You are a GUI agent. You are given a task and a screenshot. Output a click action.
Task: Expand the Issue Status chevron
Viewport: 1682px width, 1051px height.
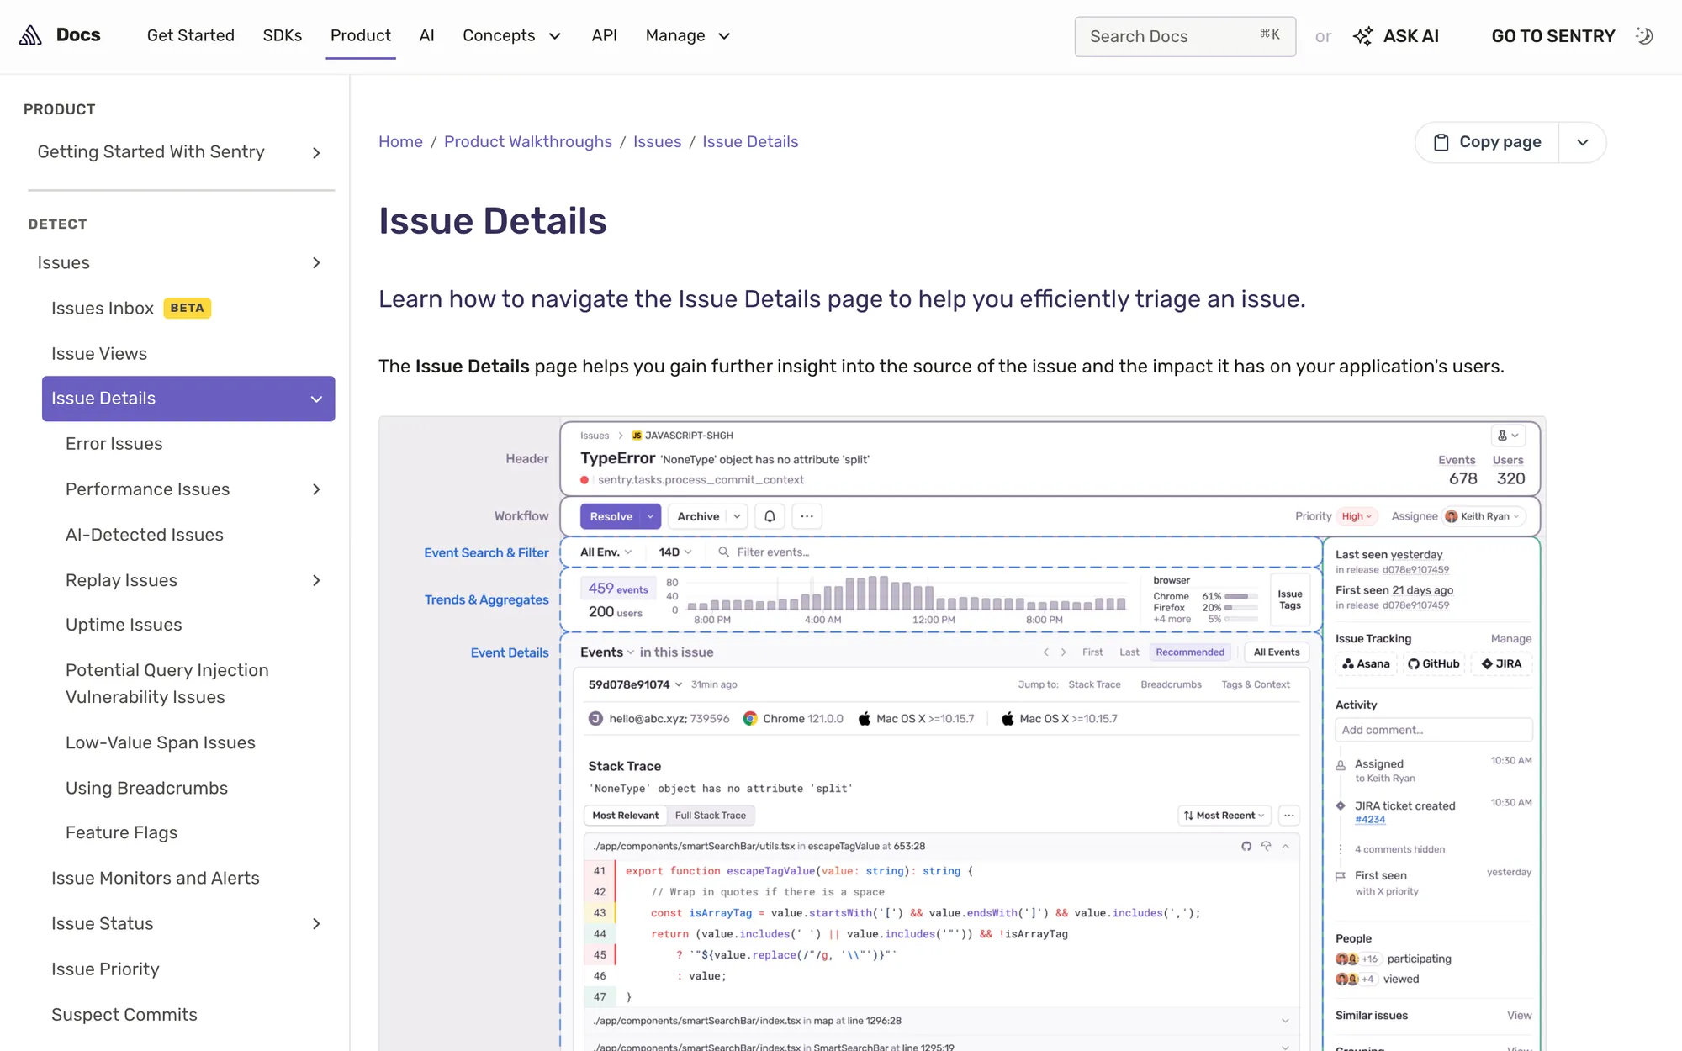coord(316,923)
